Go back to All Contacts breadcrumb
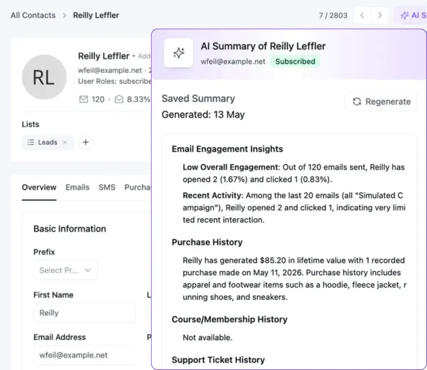 33,15
